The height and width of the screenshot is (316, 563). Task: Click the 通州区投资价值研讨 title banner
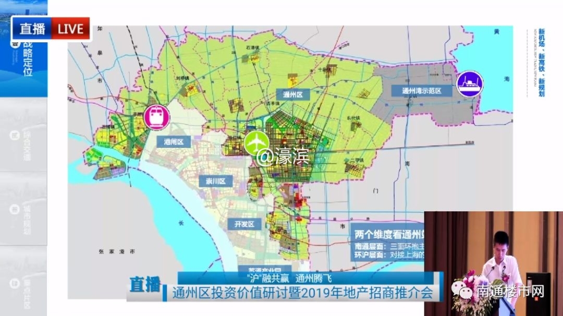(x=302, y=292)
